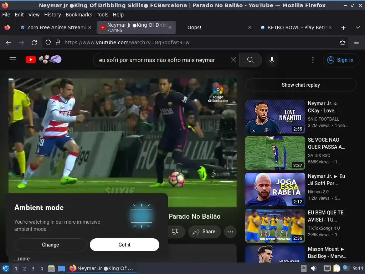Open YouTube settings three-dot menu
Image resolution: width=365 pixels, height=274 pixels.
(x=313, y=60)
